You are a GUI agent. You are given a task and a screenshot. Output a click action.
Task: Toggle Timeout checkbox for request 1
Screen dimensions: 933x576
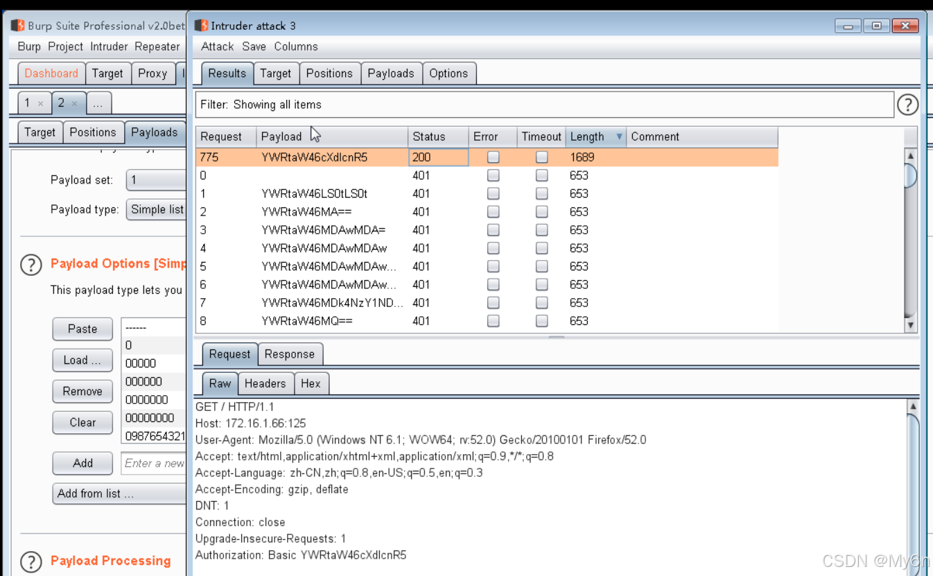point(541,193)
